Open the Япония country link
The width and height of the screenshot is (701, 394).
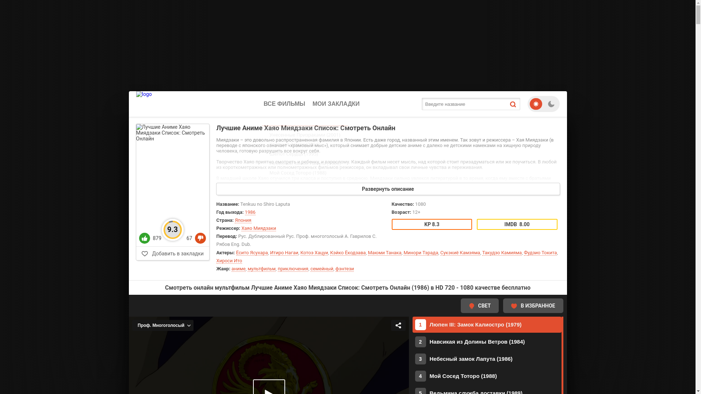pos(243,220)
